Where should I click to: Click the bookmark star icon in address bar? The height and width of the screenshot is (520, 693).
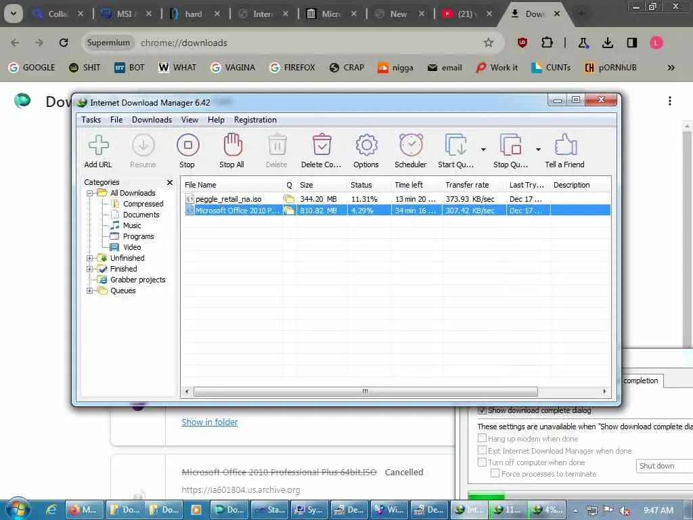click(x=489, y=43)
